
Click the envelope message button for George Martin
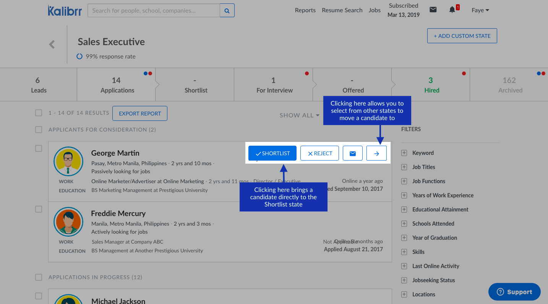352,153
